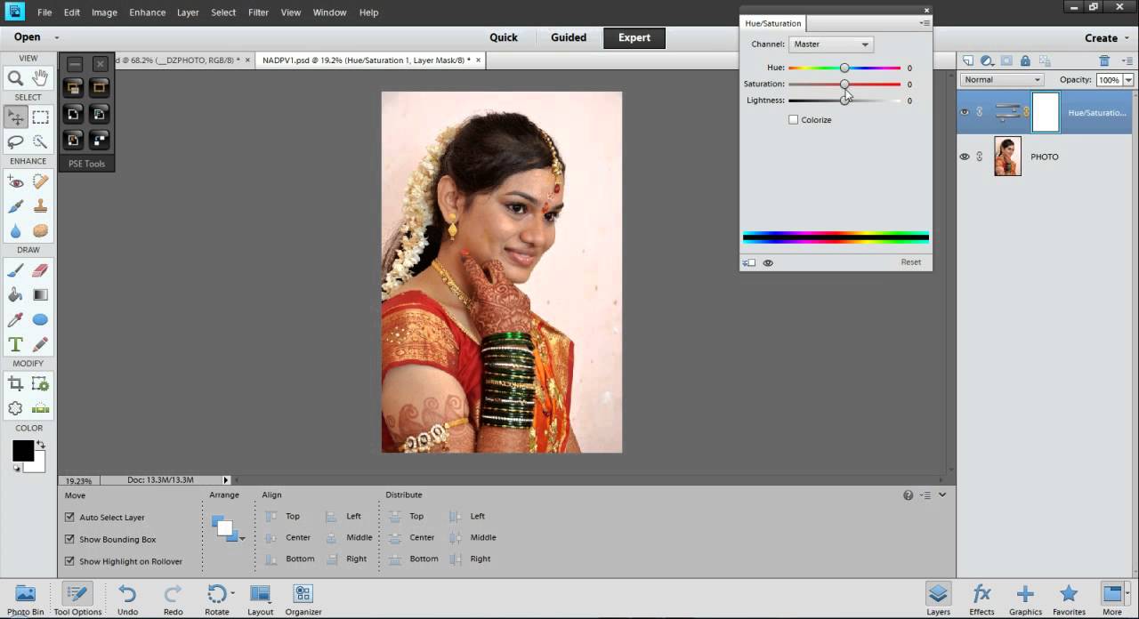Select the Straighten tool
This screenshot has height=619, width=1139.
click(x=40, y=409)
